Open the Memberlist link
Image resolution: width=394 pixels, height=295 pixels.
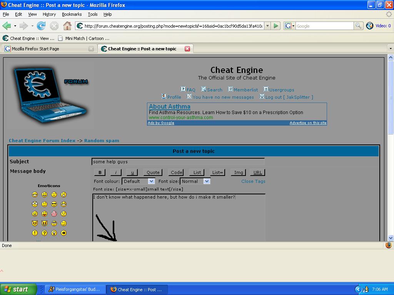point(246,89)
